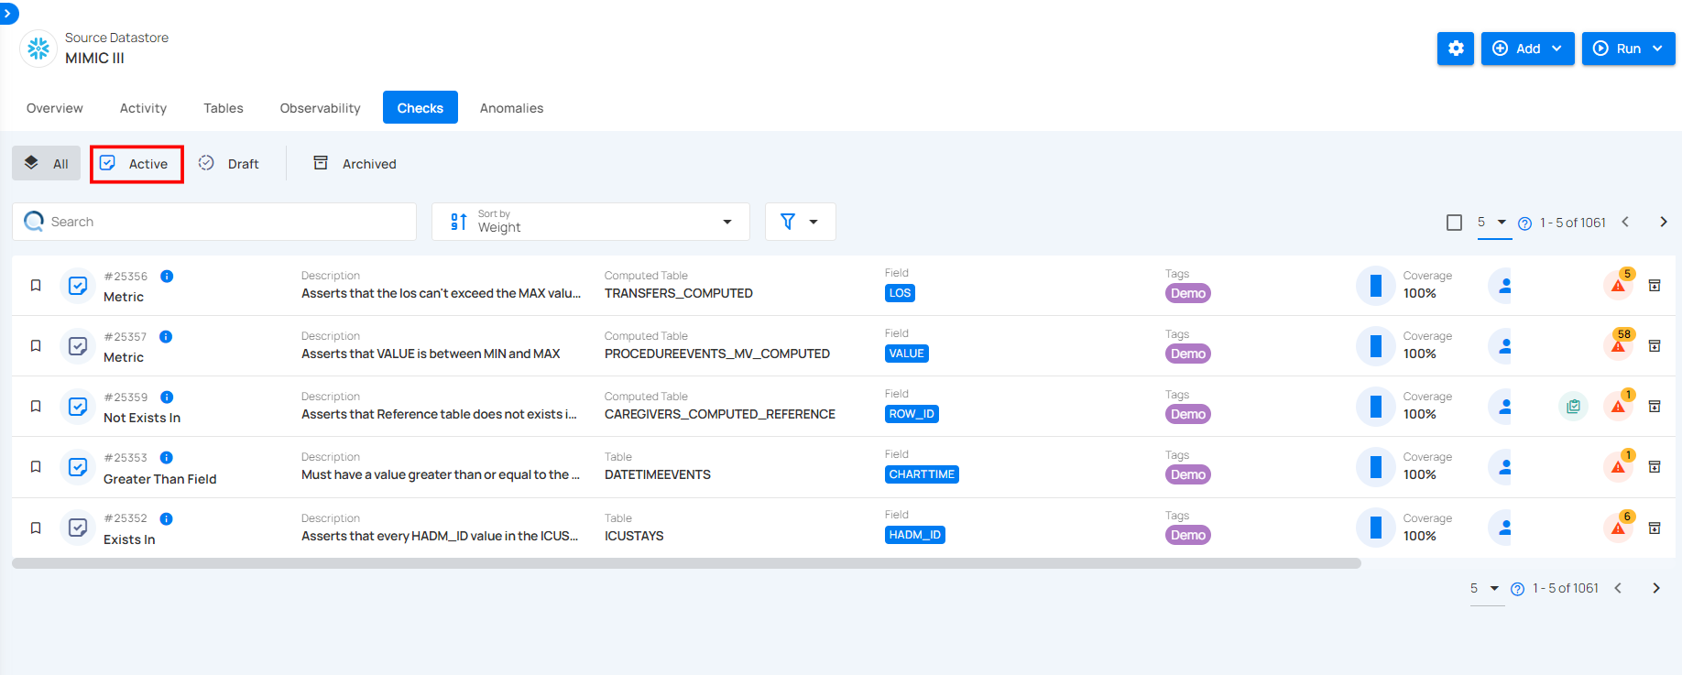The height and width of the screenshot is (675, 1682).
Task: Toggle status icon of check #25356
Action: (79, 286)
